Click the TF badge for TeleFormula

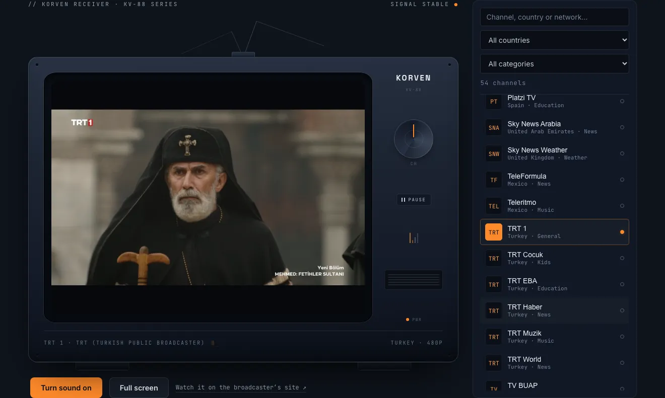pos(494,180)
